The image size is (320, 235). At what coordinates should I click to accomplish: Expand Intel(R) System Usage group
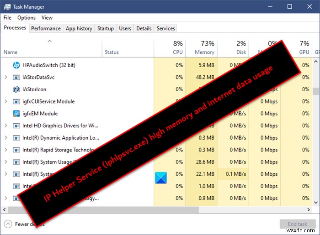[x=5, y=162]
